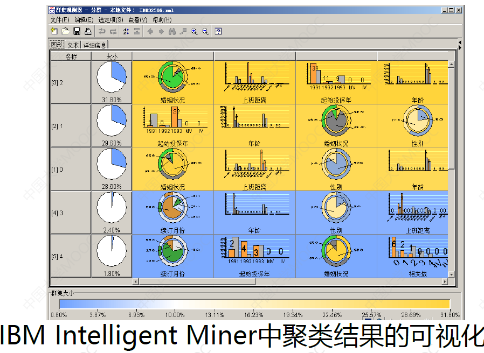Viewport: 484px width, 353px height.
Task: Click the cluster name '[3] 2'
Action: (58, 83)
